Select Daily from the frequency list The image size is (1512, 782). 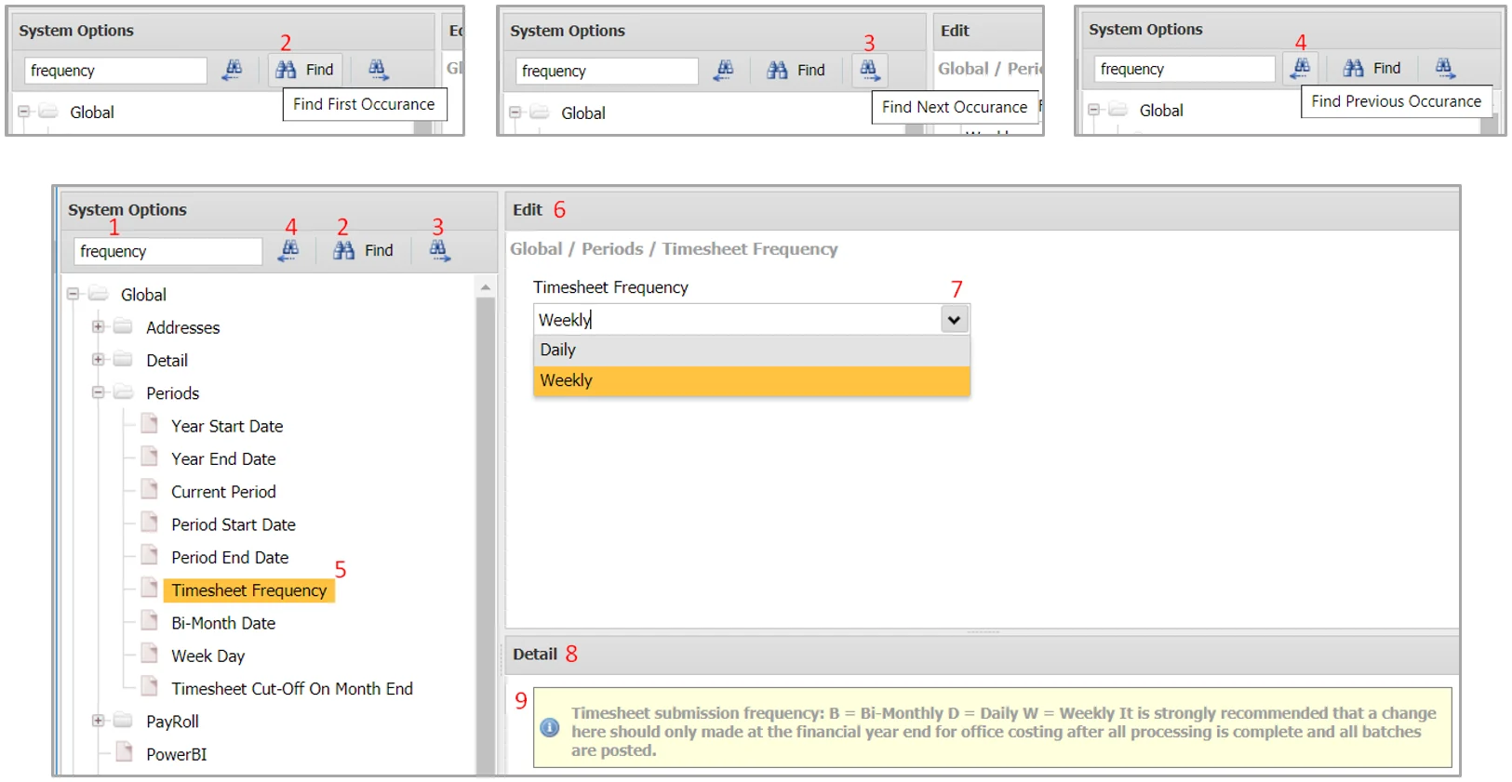pos(752,351)
